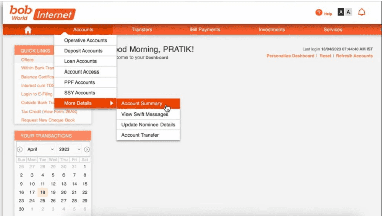
Task: Select the light 'A' font theme icon
Action: pos(348,12)
